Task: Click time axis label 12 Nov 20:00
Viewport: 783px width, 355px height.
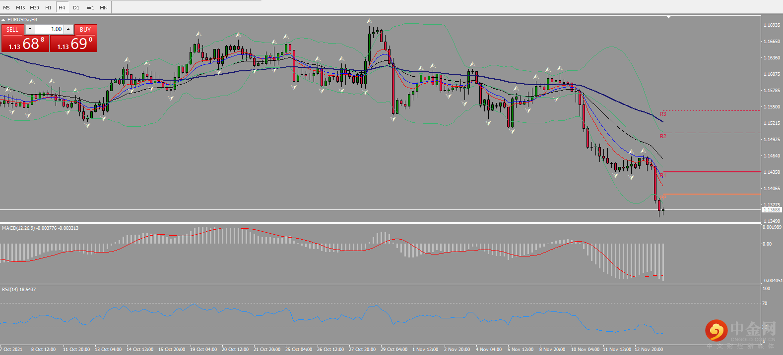Action: [x=649, y=350]
